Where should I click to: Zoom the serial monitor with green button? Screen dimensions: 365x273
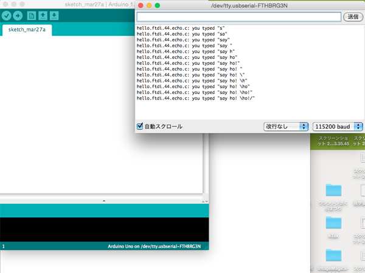point(158,5)
